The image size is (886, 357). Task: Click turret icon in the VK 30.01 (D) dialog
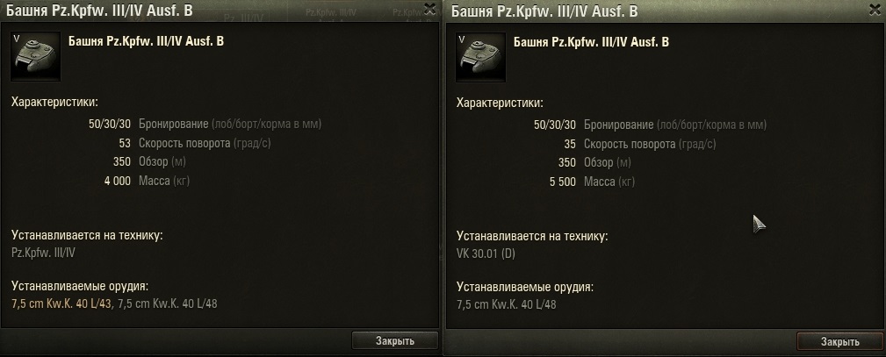coord(481,57)
